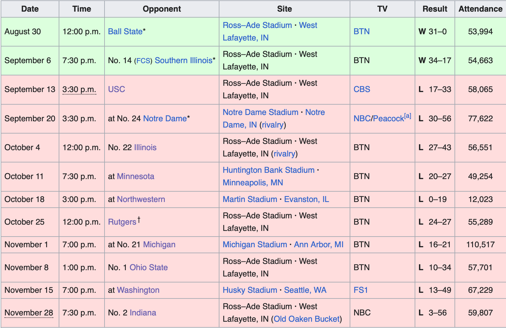Select the 67,229 attendance figure
The image size is (506, 328).
[x=481, y=290]
